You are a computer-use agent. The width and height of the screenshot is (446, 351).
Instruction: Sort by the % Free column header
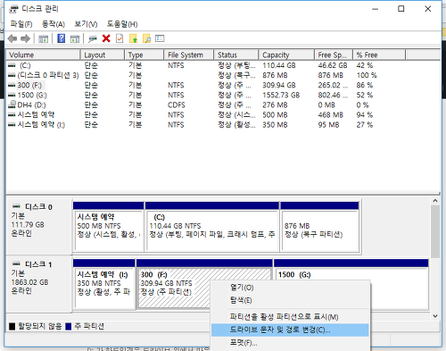tap(379, 55)
